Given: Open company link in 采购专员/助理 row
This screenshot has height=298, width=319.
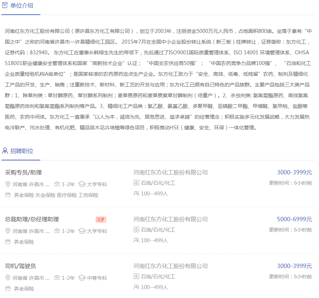Looking at the screenshot, I should [171, 173].
